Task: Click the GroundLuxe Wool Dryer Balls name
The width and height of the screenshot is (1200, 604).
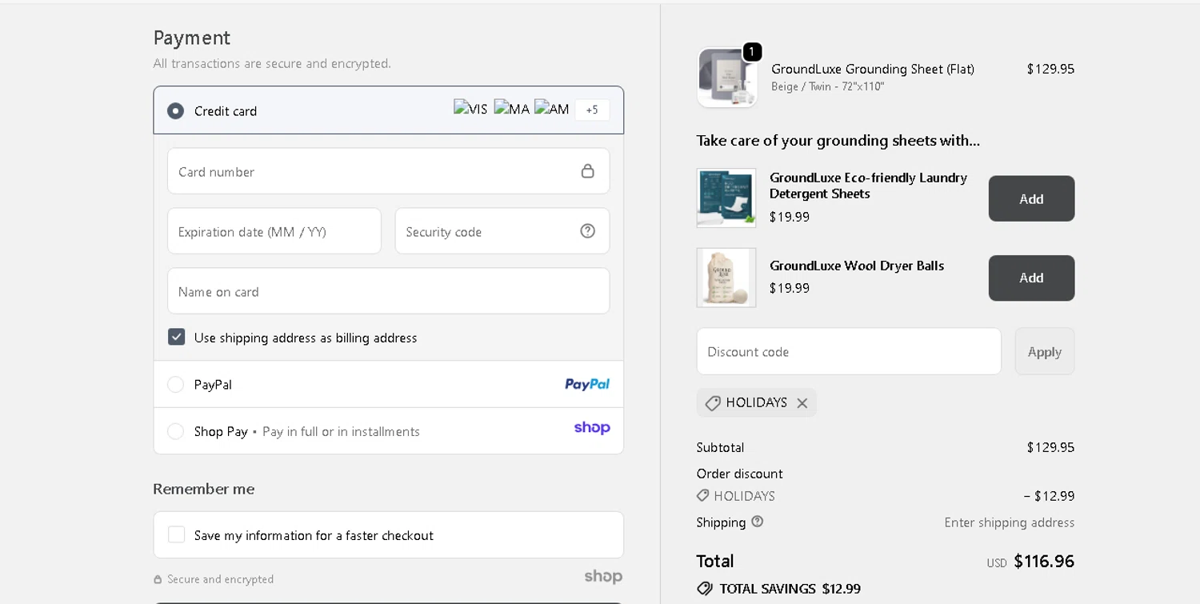Action: 857,266
